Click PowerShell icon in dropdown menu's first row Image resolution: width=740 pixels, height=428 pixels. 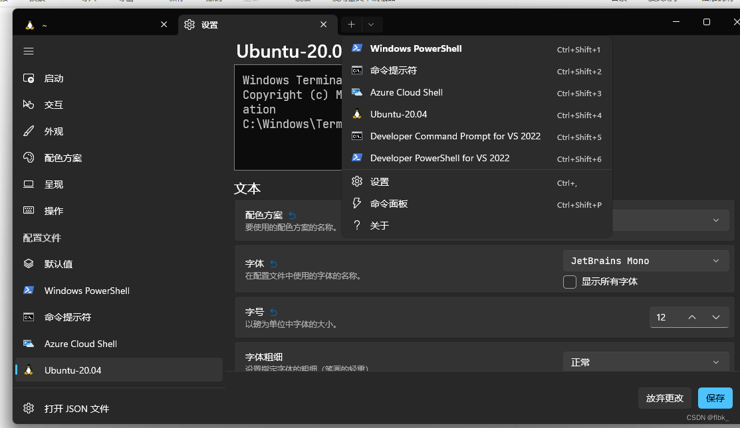[x=357, y=48]
